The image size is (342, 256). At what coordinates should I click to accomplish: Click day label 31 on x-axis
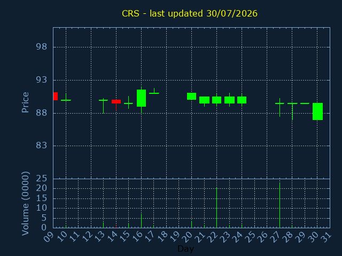click(325, 236)
